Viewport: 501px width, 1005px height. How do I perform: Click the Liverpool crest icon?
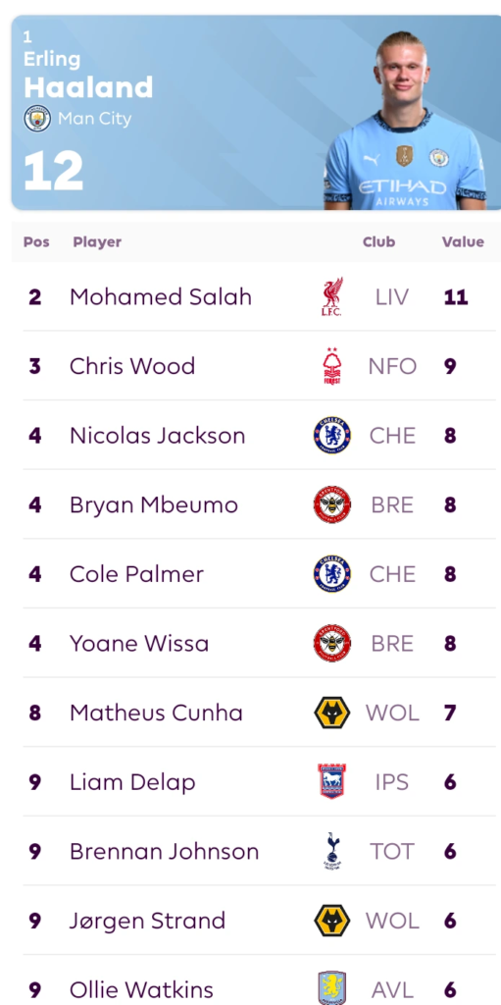[x=331, y=296]
